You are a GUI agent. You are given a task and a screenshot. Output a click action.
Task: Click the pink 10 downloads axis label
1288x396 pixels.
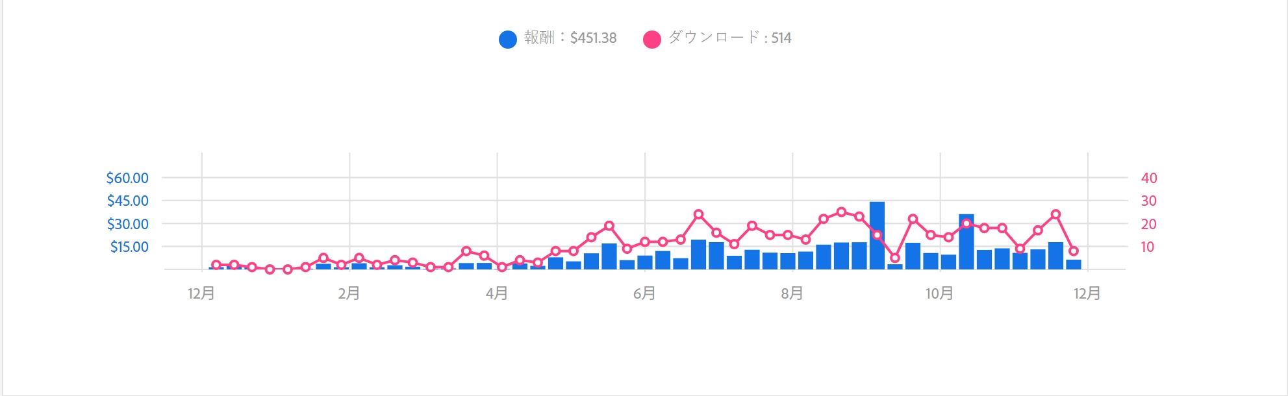[1147, 247]
